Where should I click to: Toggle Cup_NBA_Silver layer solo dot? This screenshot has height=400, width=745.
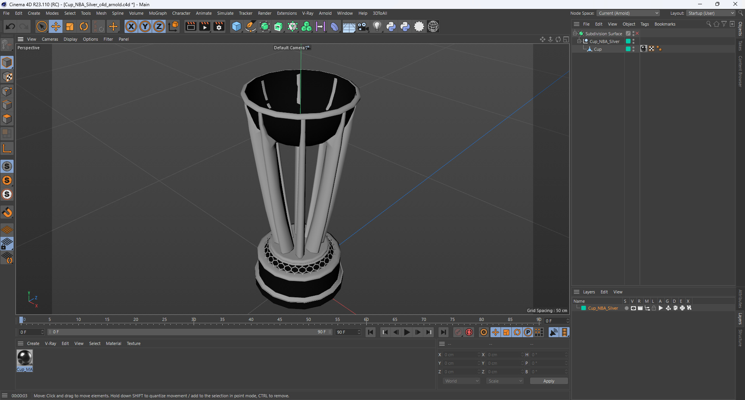[626, 308]
